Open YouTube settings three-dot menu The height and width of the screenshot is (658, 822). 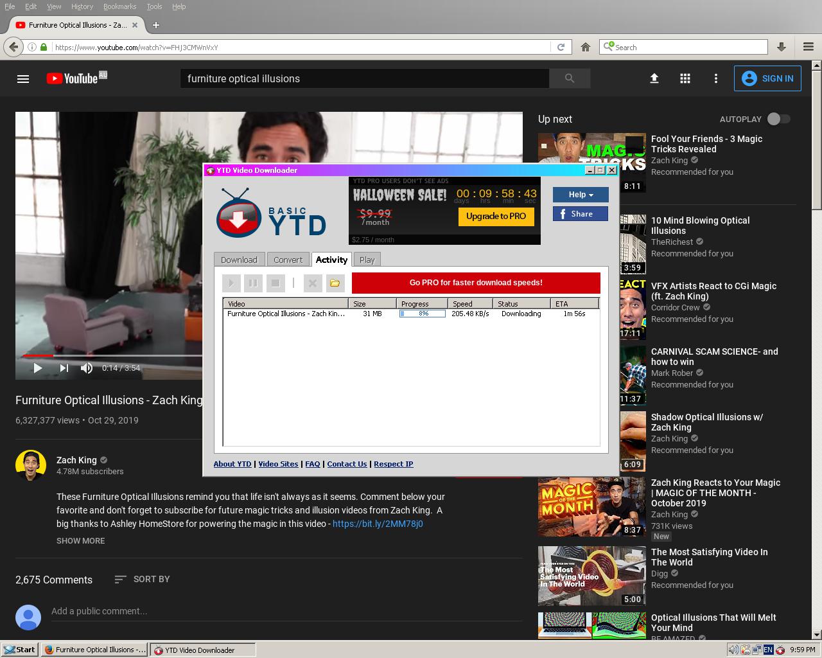(x=716, y=78)
